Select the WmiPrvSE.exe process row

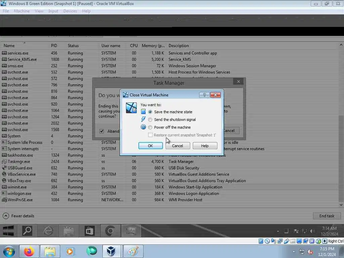(169, 200)
